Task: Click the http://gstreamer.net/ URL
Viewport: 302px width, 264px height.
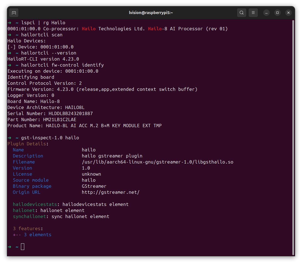Action: tap(110, 192)
